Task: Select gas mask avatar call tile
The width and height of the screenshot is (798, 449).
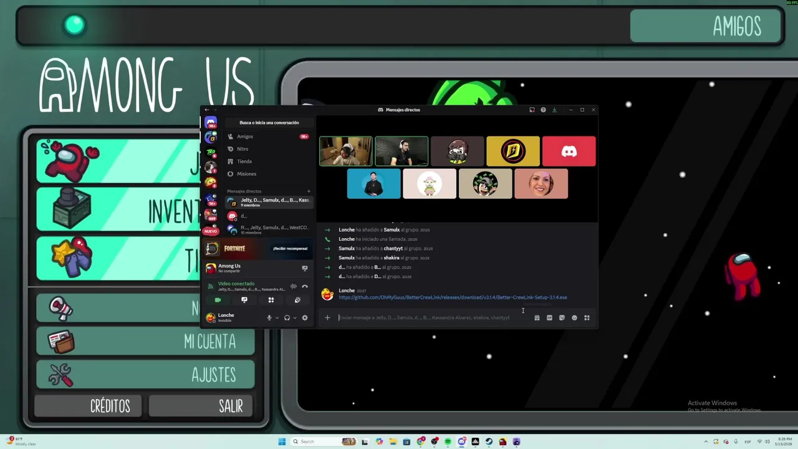Action: coord(457,152)
